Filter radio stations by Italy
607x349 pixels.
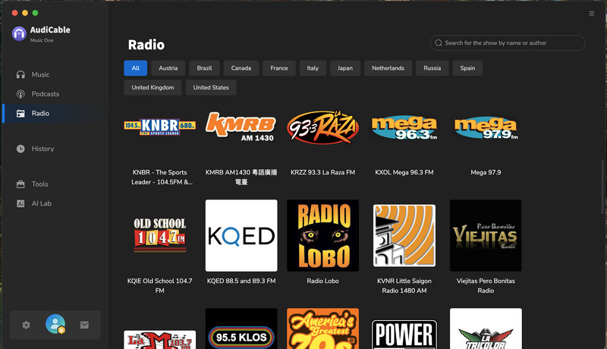(313, 68)
